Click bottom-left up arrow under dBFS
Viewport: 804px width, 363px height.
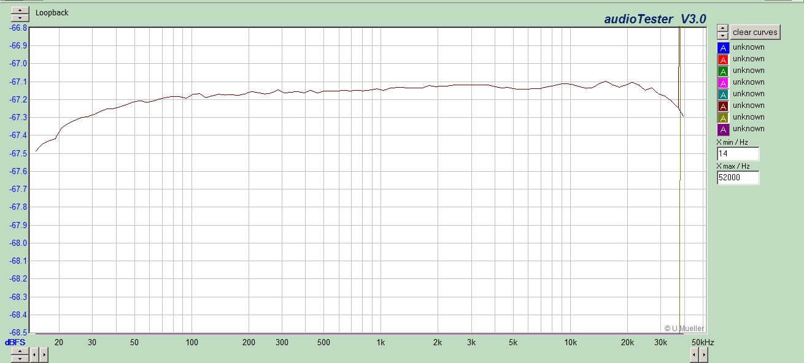tap(20, 351)
